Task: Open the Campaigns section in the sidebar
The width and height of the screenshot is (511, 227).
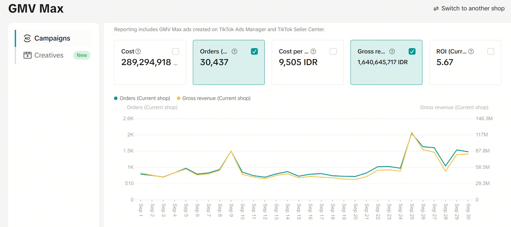Action: click(x=54, y=38)
